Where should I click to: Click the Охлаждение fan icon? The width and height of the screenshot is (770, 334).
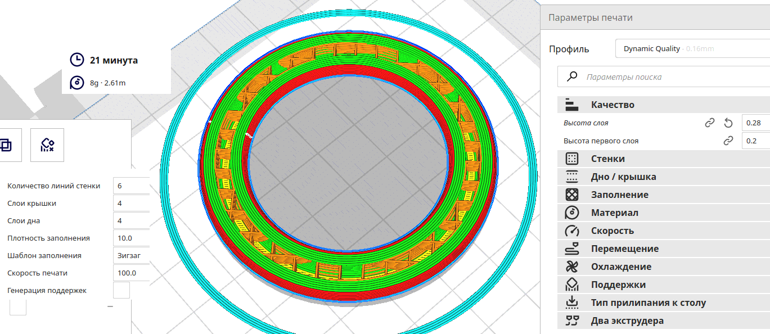click(x=571, y=267)
